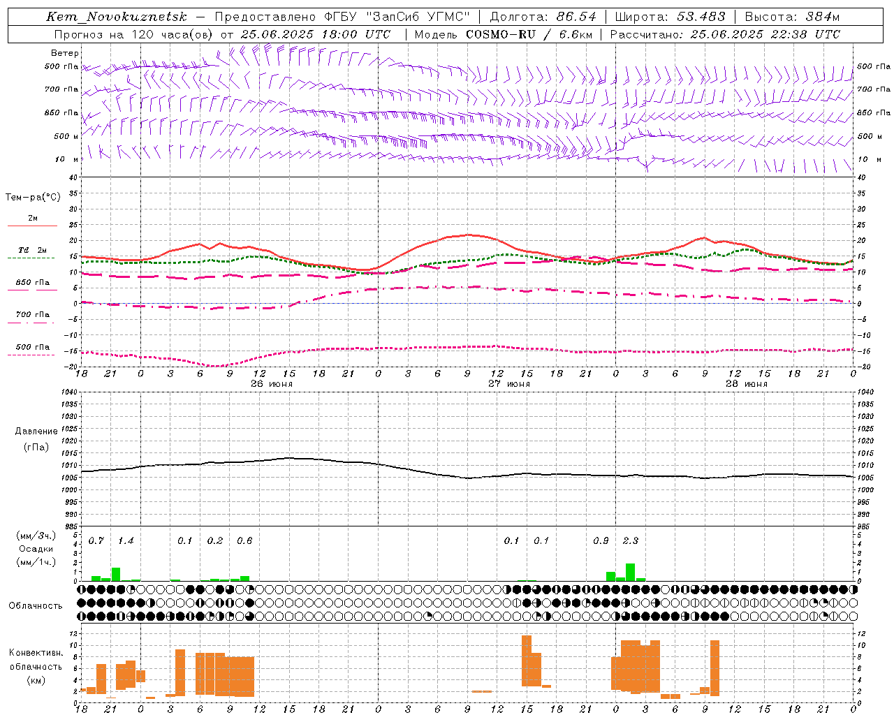The height and width of the screenshot is (715, 894).
Task: Select the 0.6 precipitation total value
Action: (x=244, y=540)
